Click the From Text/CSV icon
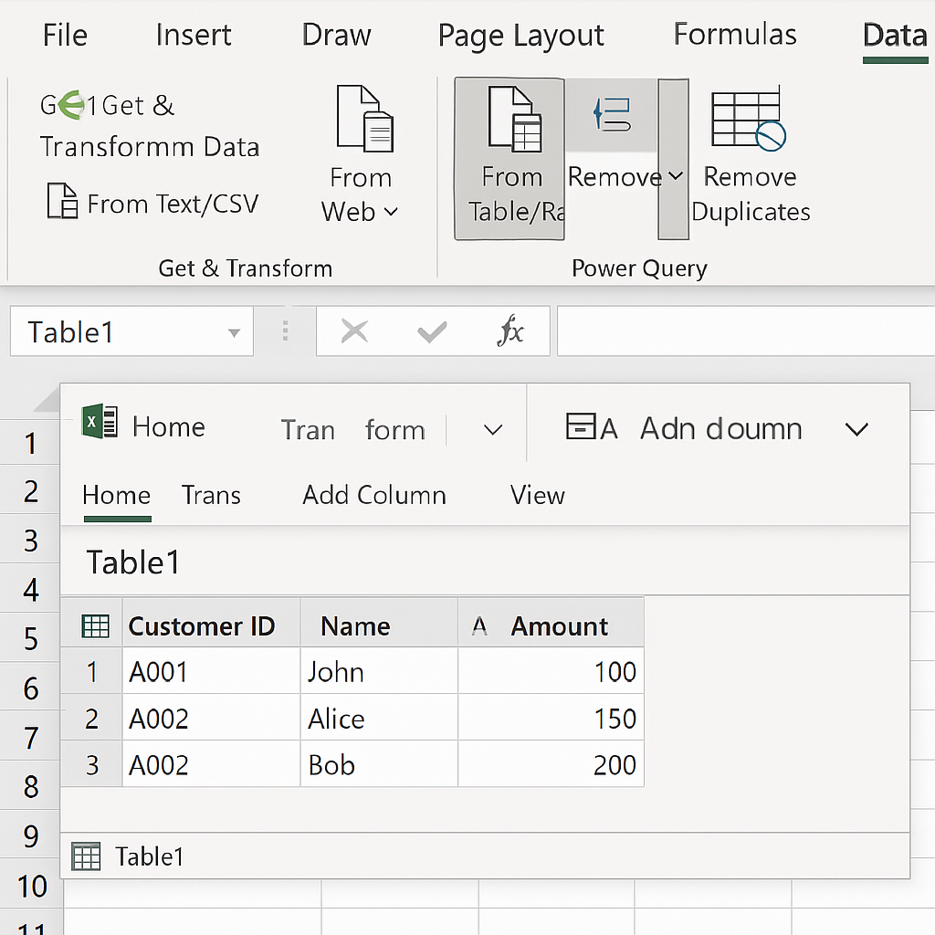Viewport: 935px width, 935px height. coord(62,202)
